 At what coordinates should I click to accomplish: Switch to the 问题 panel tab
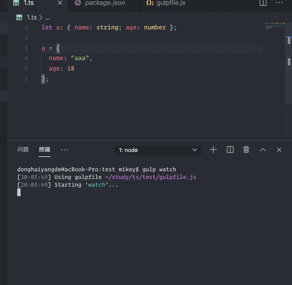[x=23, y=150]
